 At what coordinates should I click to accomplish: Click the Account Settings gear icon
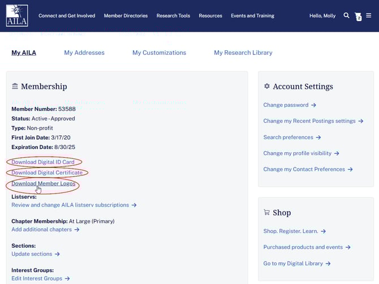267,87
